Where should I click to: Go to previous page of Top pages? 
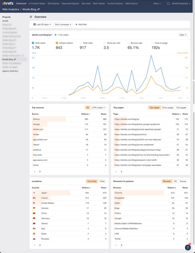[x=116, y=172]
